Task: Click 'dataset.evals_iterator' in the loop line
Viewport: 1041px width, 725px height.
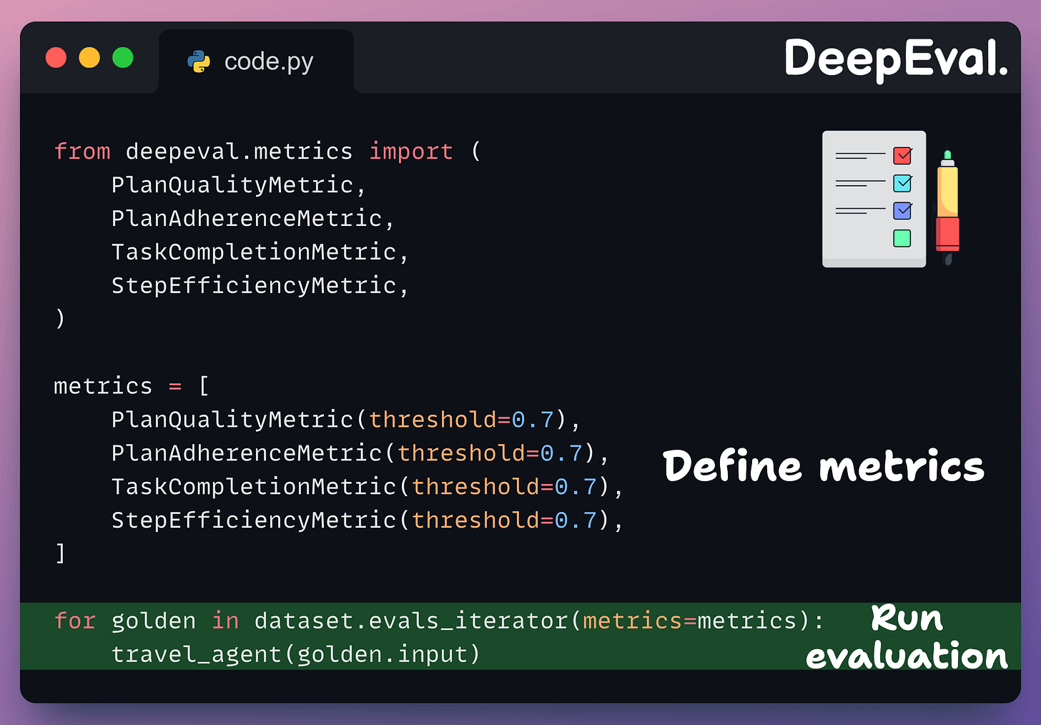Action: (x=411, y=621)
